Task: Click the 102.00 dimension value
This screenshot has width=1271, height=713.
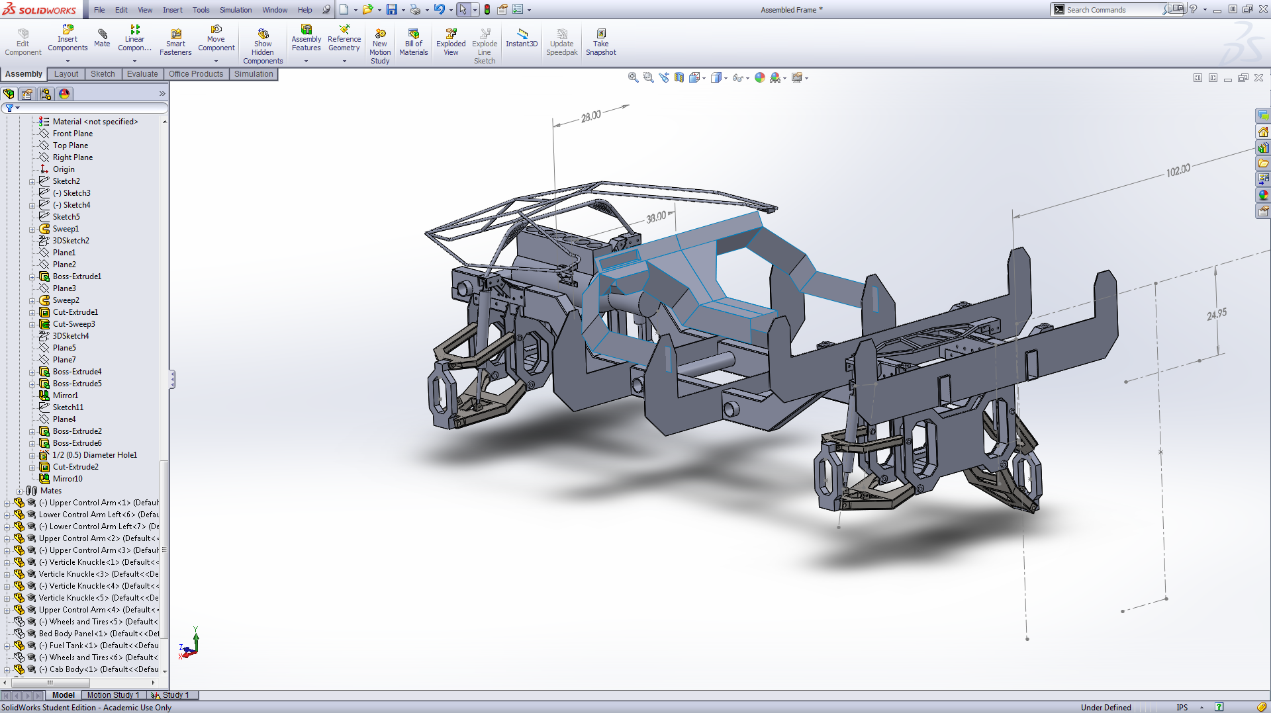Action: click(1178, 170)
